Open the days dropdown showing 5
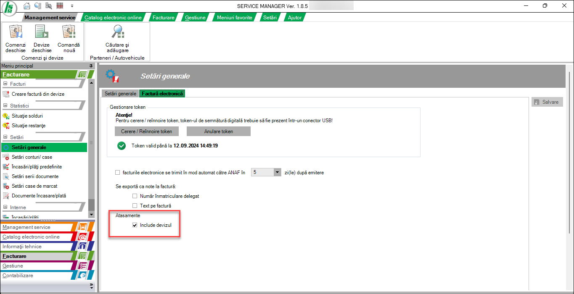Viewport: 574px width, 294px height. click(277, 172)
